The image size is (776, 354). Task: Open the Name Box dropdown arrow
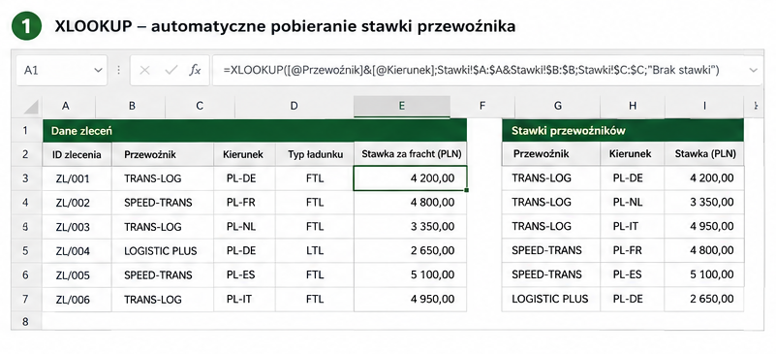(98, 71)
